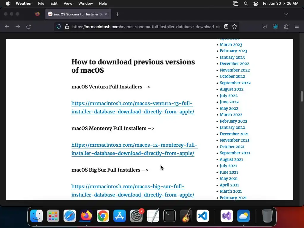
Task: Open the July 2022 archive link
Action: coord(229,96)
